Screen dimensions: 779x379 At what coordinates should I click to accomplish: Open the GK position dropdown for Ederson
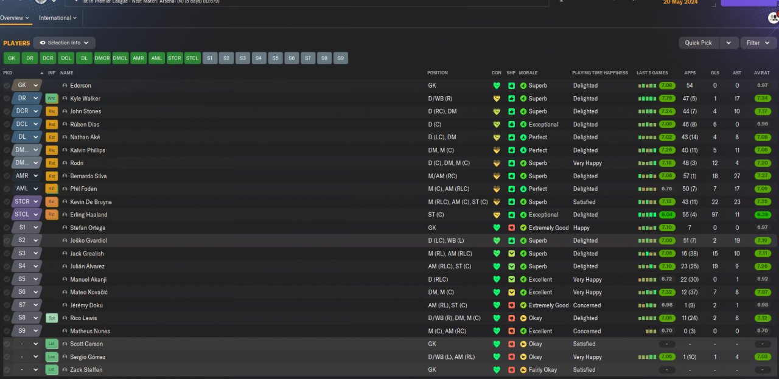click(x=27, y=86)
